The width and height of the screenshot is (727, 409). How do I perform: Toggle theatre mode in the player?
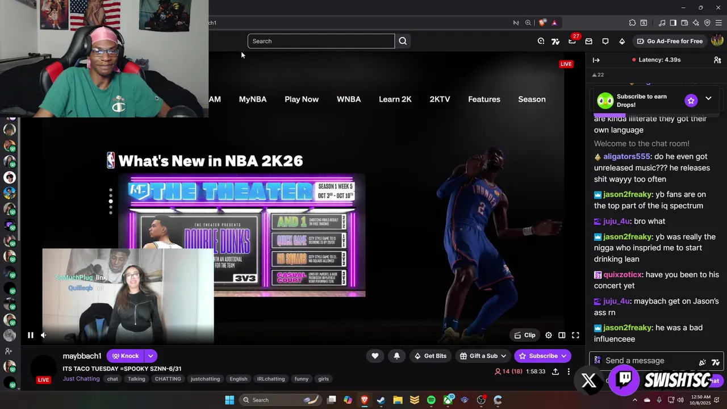click(x=562, y=335)
